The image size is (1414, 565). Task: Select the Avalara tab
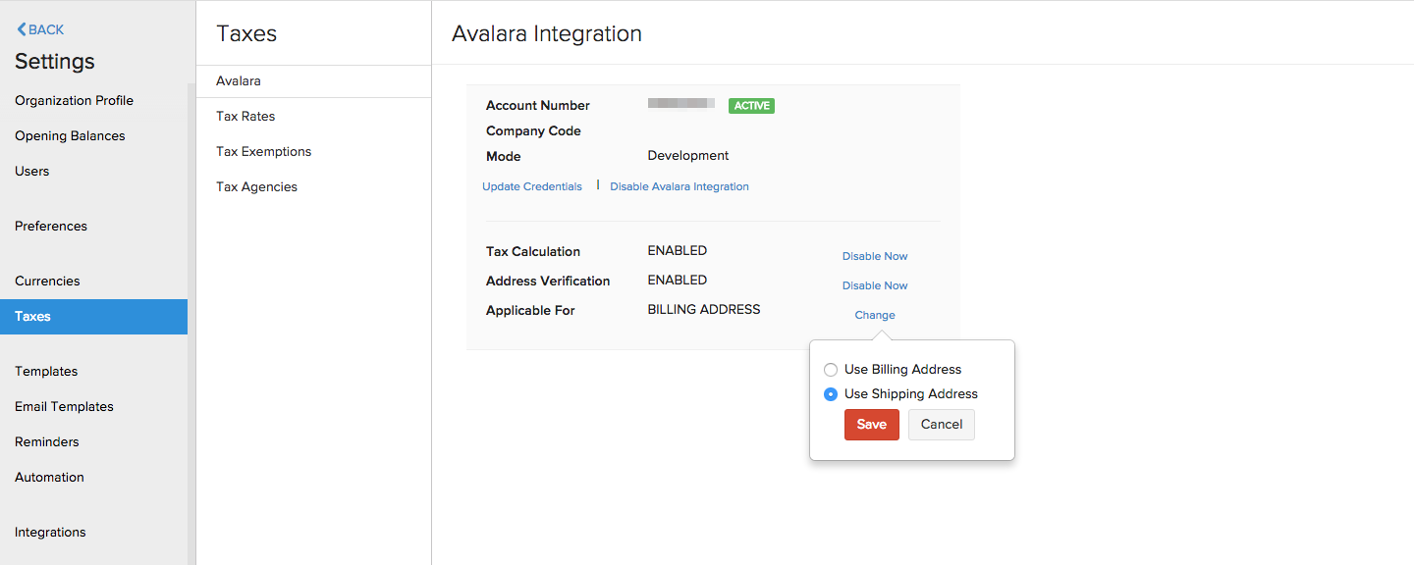237,80
